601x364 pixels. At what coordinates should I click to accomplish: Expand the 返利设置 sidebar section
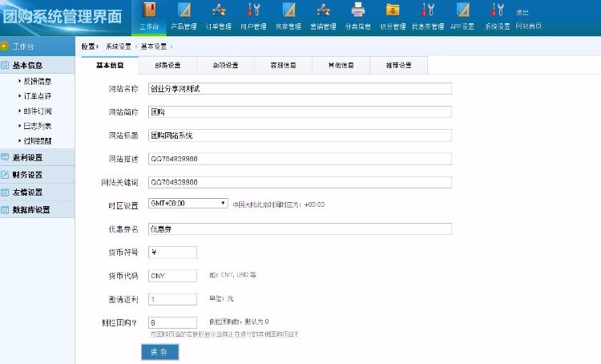37,157
